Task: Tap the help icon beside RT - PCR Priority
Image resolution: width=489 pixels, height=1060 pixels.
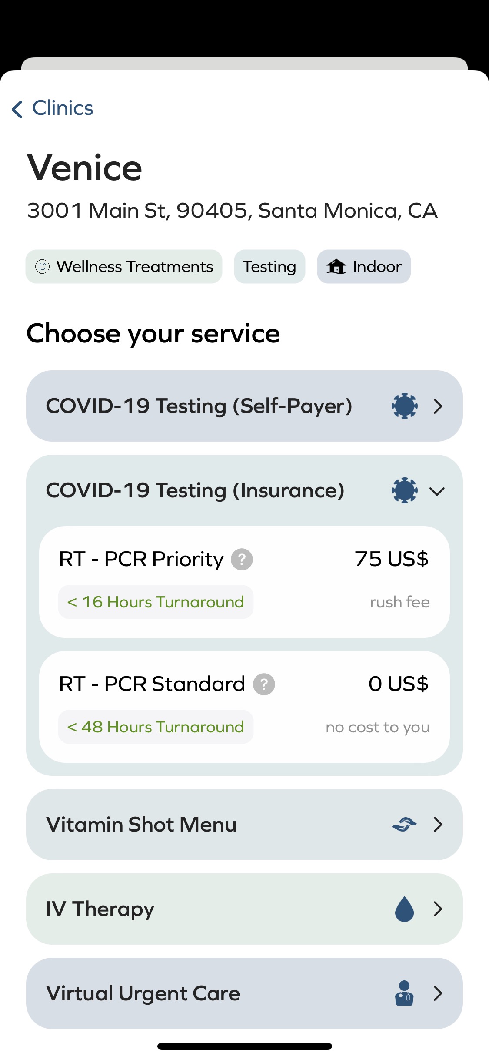Action: point(242,560)
